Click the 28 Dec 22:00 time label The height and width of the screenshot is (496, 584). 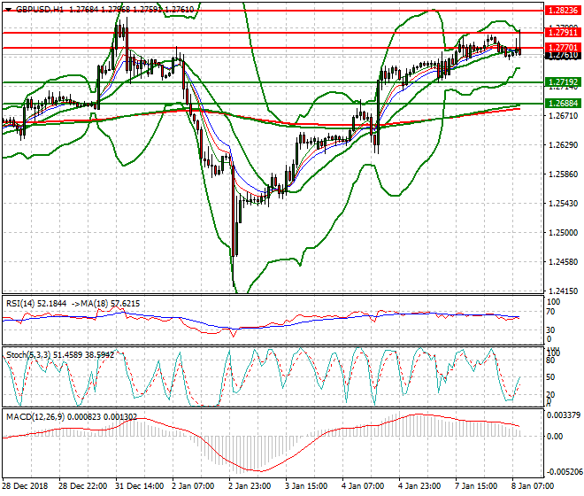[82, 486]
